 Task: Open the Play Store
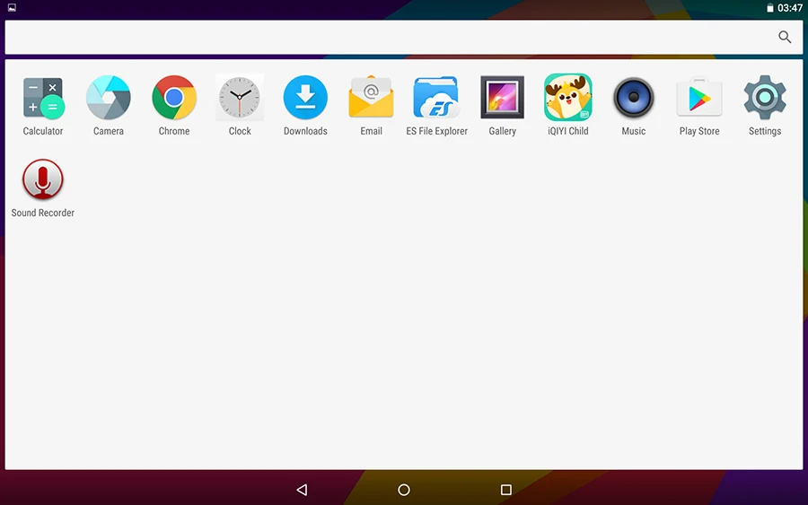click(699, 98)
